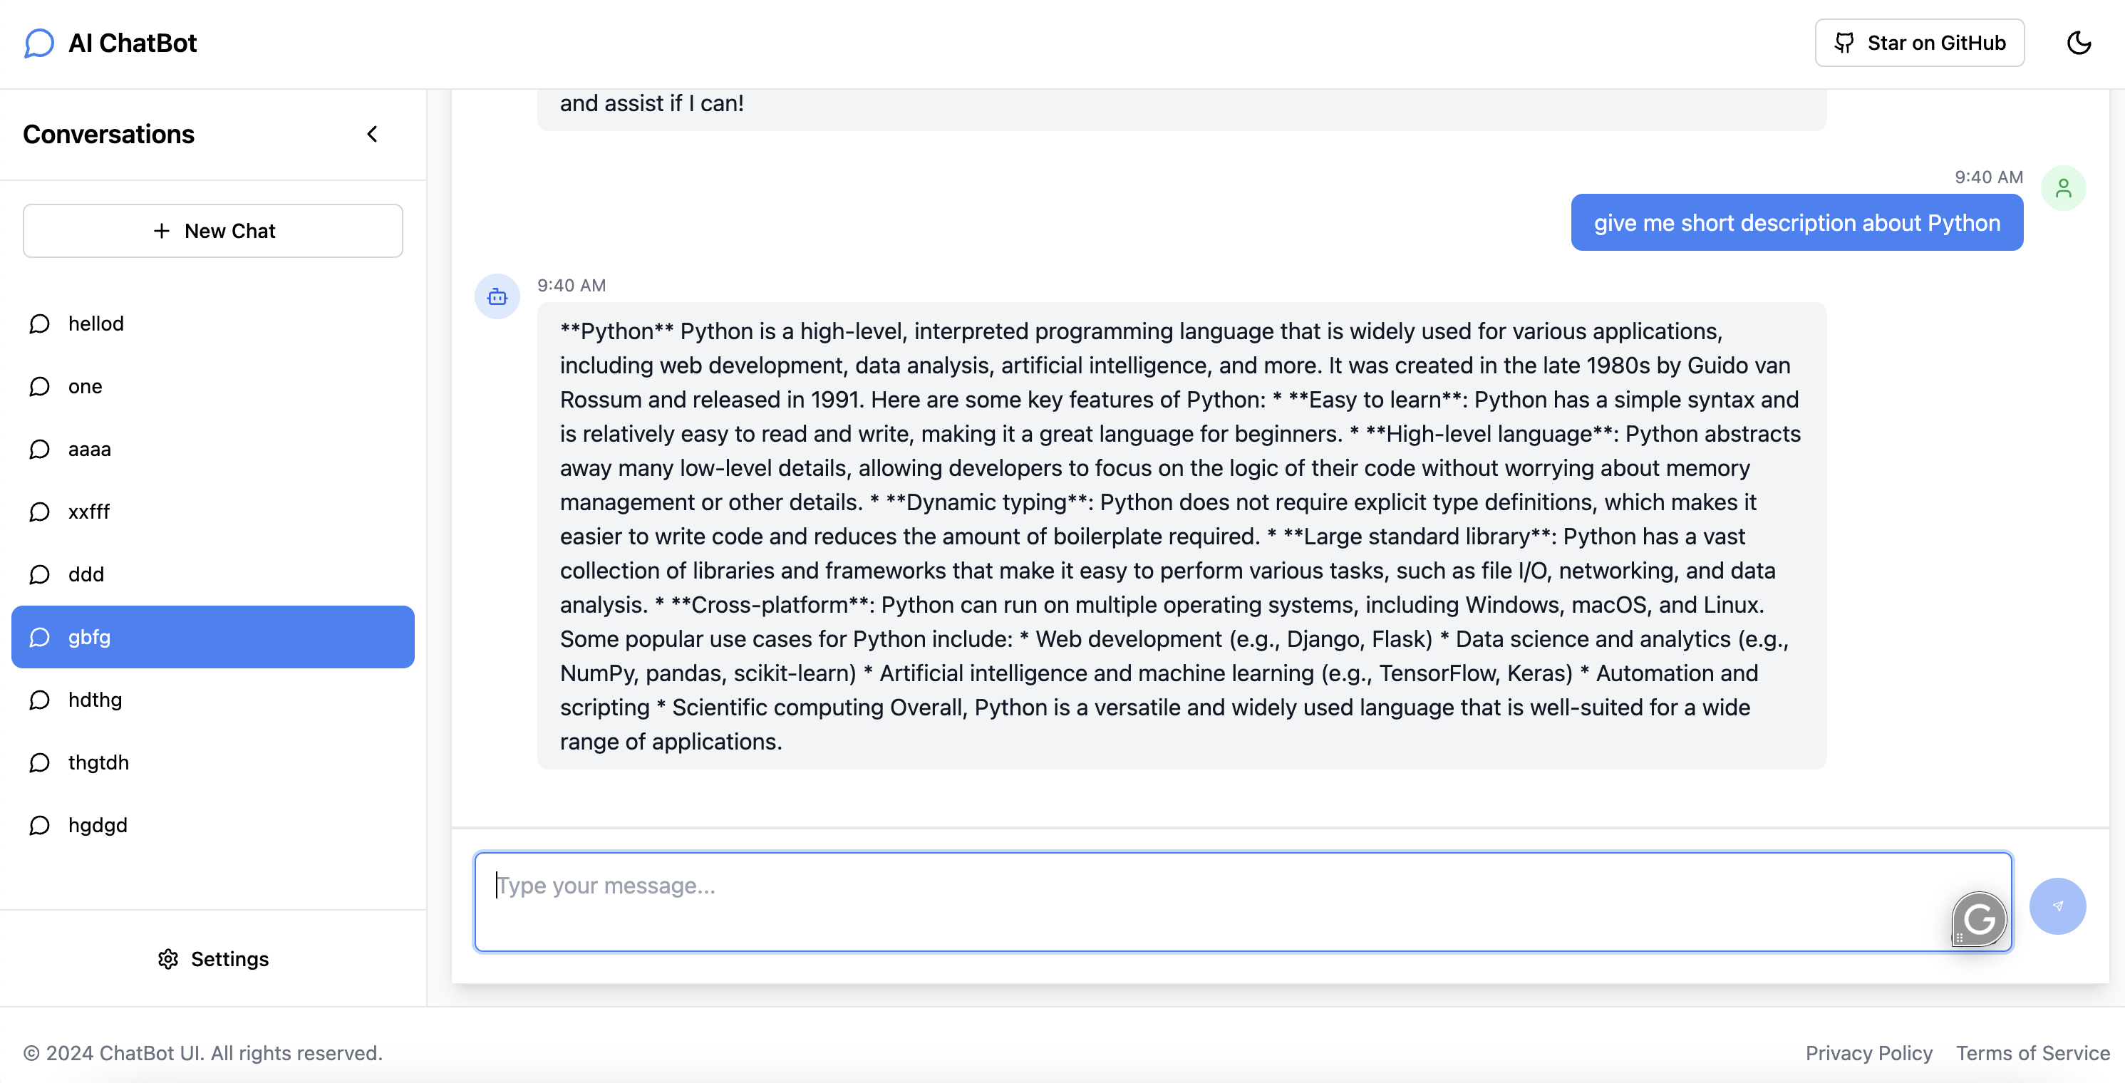Click the Star on GitHub button
This screenshot has height=1083, width=2125.
click(1919, 43)
